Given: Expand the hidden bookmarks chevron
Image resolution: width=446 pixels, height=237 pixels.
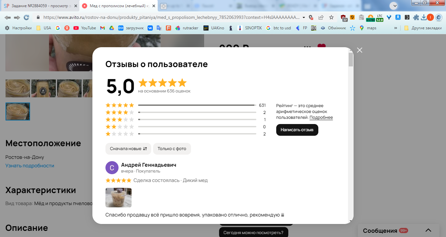Looking at the screenshot, I should point(396,28).
